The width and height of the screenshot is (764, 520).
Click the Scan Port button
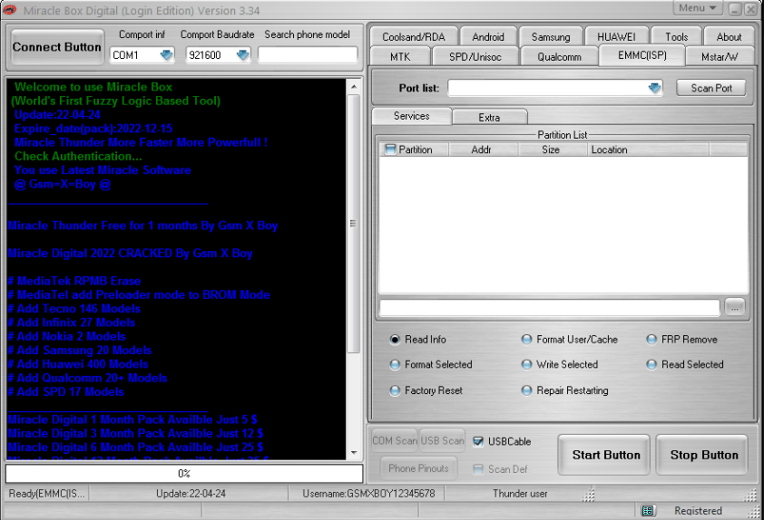[x=710, y=88]
